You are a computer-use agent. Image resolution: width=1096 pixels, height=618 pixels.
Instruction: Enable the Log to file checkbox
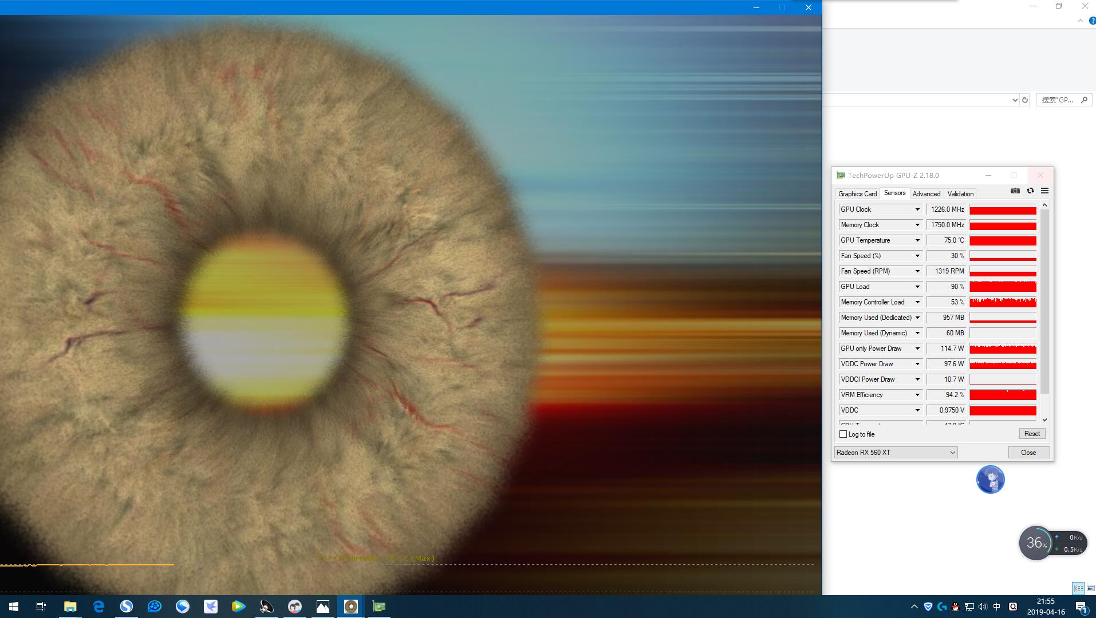click(843, 434)
